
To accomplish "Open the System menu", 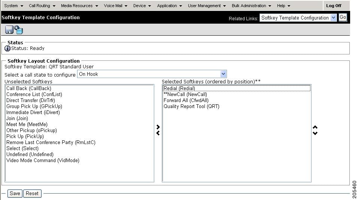I will [14, 6].
